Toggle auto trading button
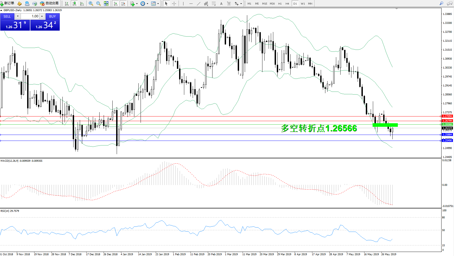454x256 pixels. pos(49,3)
